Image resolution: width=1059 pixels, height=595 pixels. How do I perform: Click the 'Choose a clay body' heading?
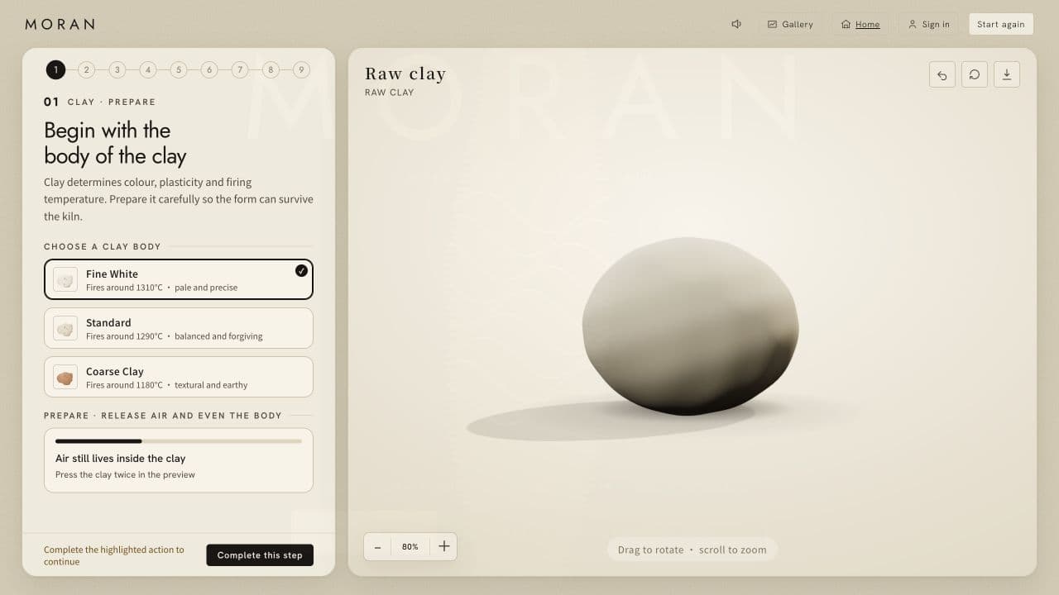[103, 246]
